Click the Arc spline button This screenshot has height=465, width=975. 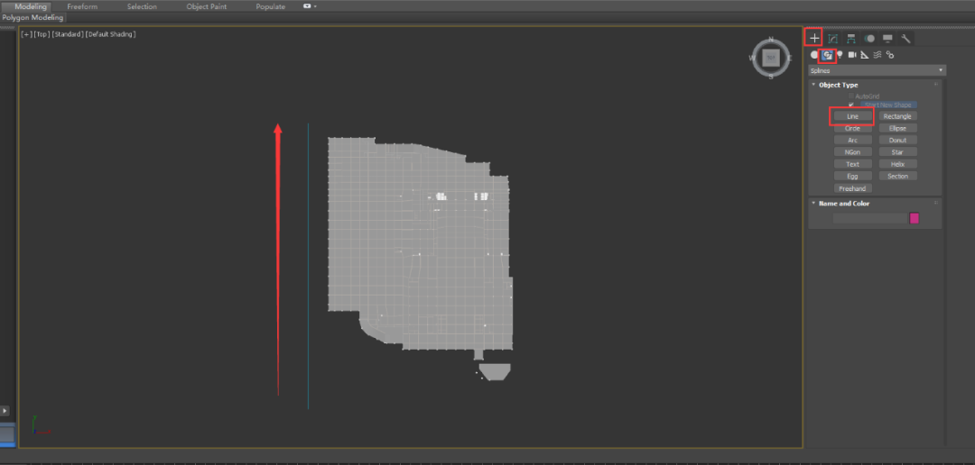852,141
